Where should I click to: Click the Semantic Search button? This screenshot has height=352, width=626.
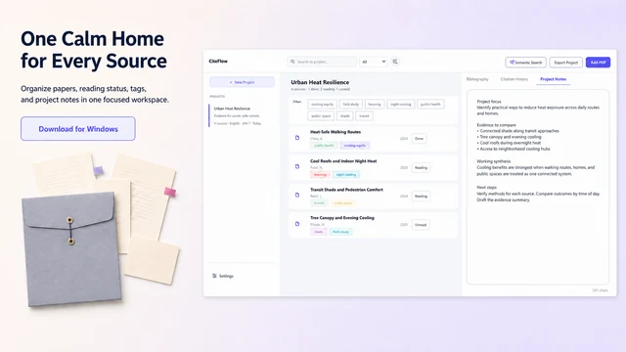525,63
